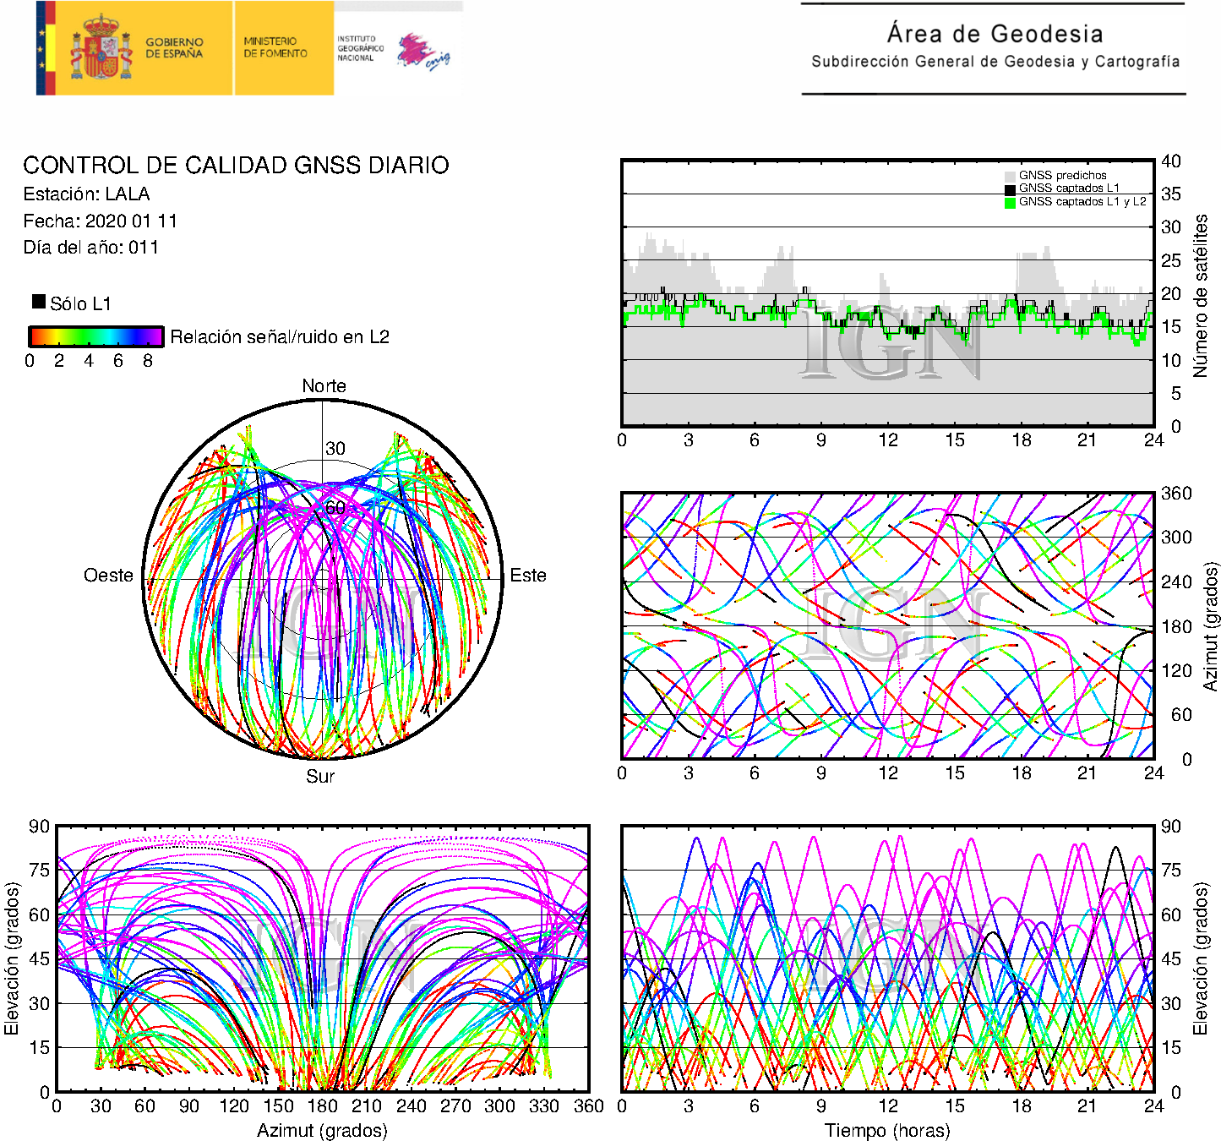The width and height of the screenshot is (1221, 1141).
Task: Click the Estación: LALA text
Action: click(86, 194)
